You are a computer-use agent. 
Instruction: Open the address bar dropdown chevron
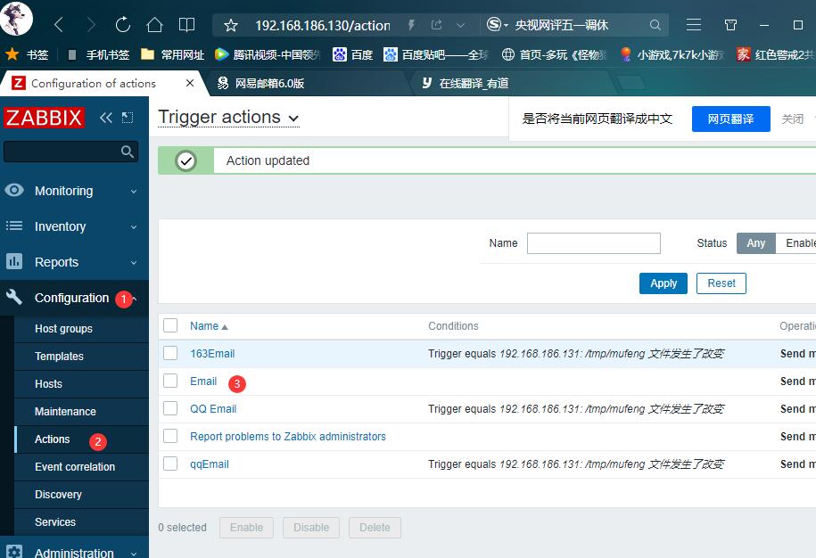point(460,25)
